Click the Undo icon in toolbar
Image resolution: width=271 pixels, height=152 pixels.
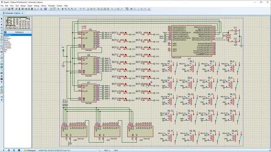pyautogui.click(x=80, y=9)
